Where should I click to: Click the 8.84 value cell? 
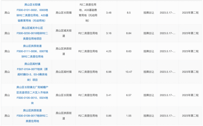tap(129, 33)
